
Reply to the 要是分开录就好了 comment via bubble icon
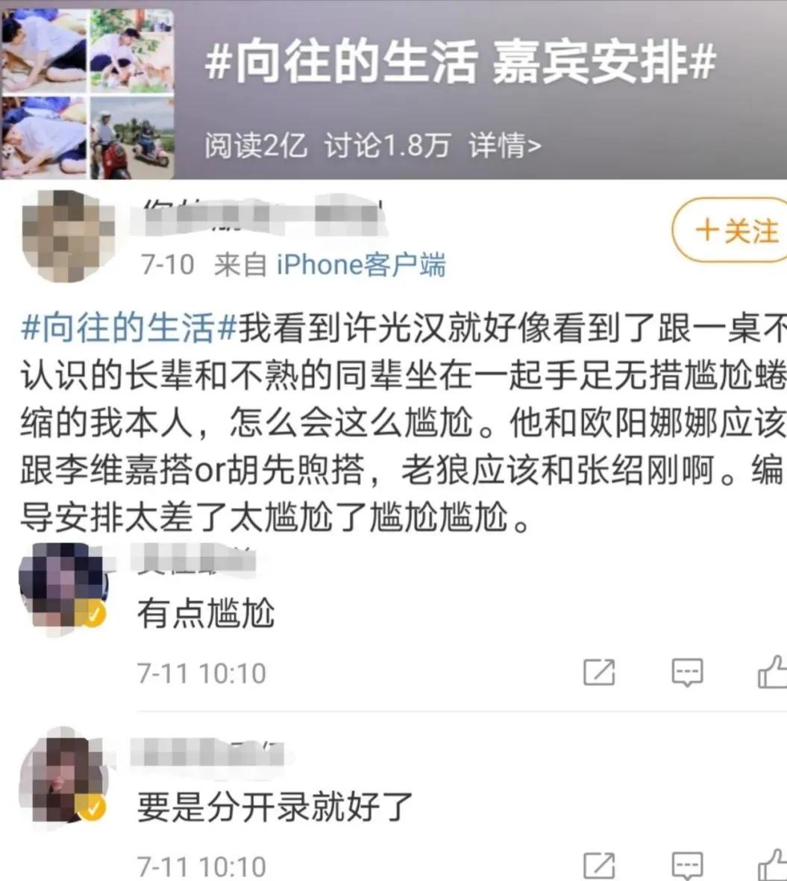688,866
